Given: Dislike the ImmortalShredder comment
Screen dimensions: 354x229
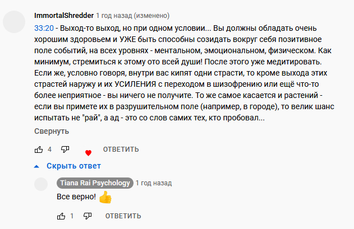Looking at the screenshot, I should [x=65, y=149].
